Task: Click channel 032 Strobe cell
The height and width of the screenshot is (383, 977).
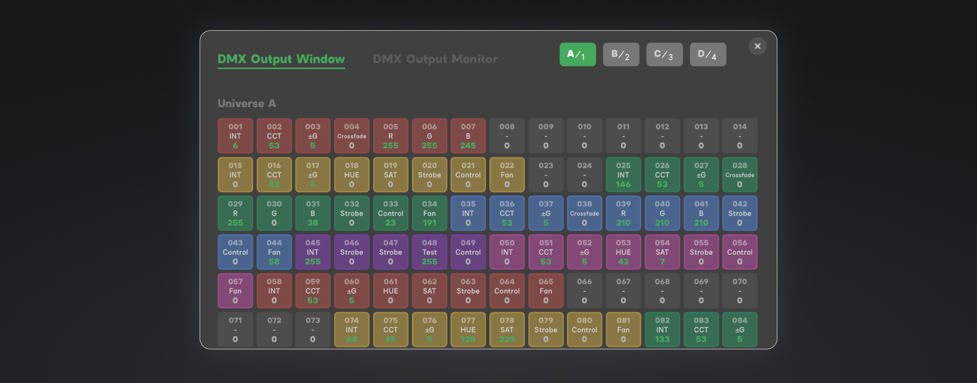Action: click(352, 213)
